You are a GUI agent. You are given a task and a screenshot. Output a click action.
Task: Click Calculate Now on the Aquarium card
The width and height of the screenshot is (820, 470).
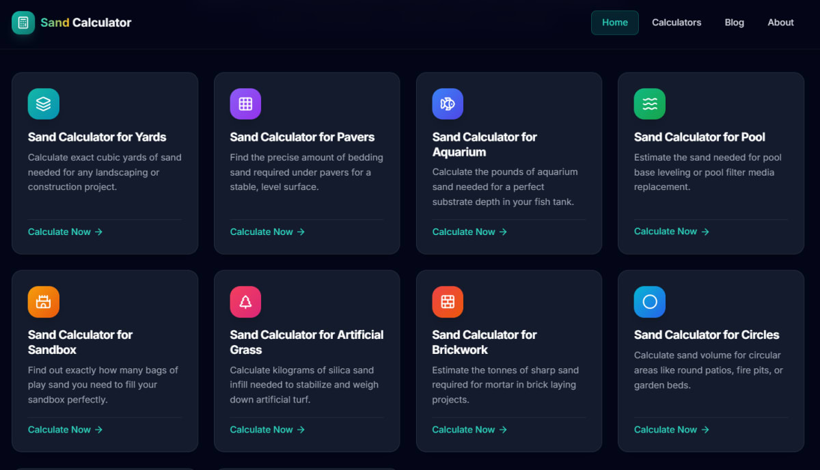point(470,232)
